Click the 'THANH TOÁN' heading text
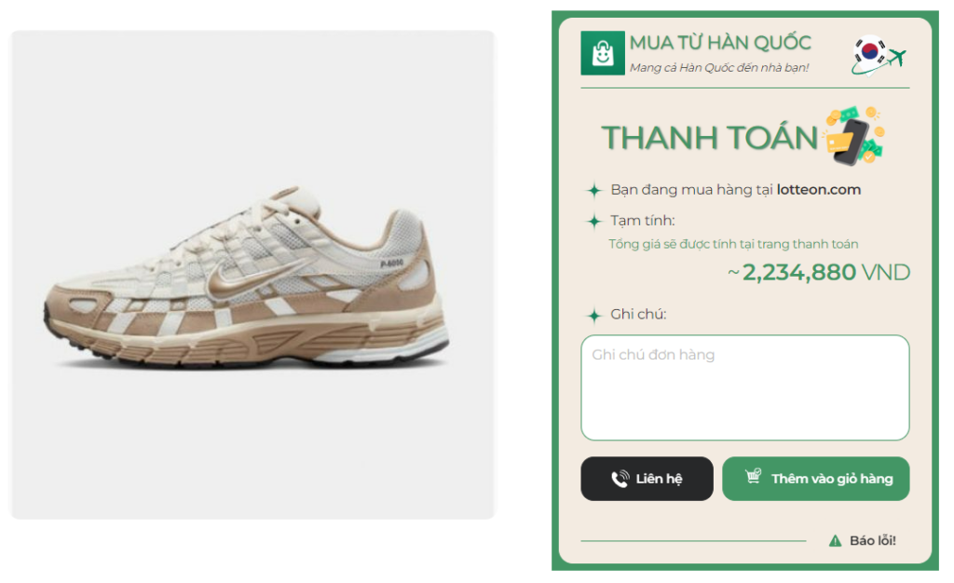The height and width of the screenshot is (583, 954). 709,138
